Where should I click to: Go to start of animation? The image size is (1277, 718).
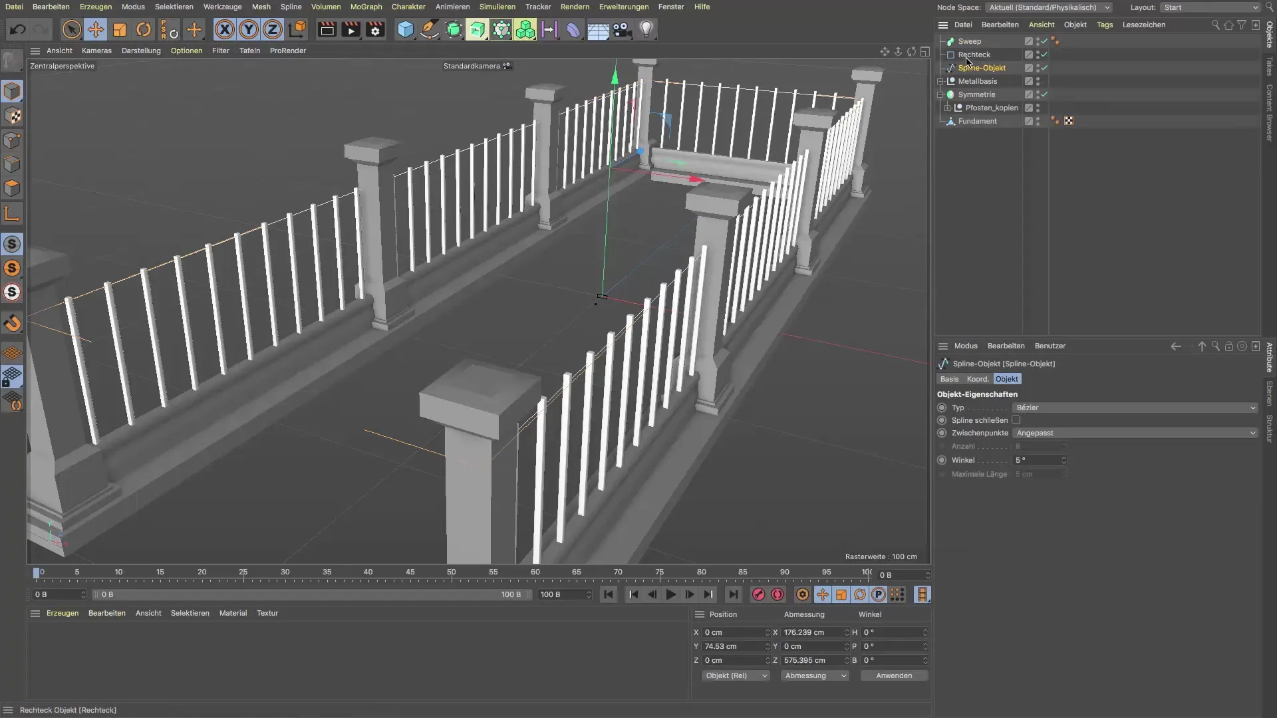pos(609,594)
